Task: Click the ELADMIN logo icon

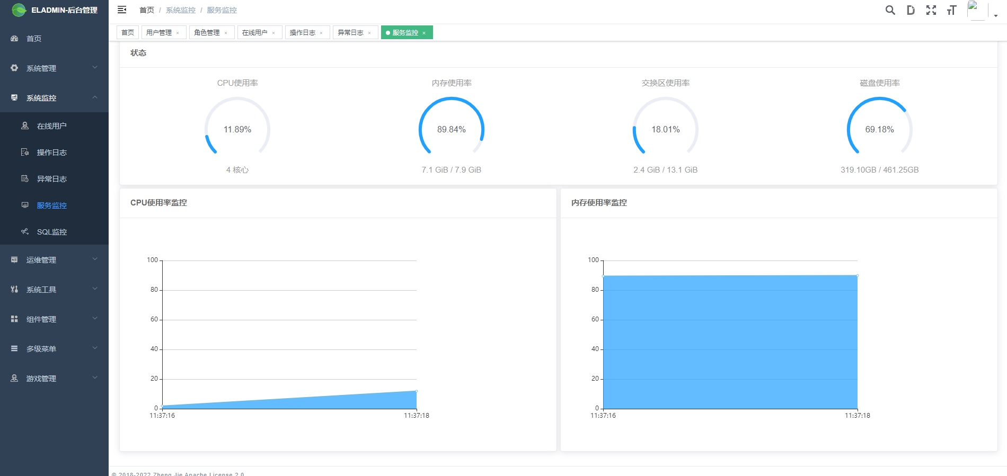Action: point(19,10)
